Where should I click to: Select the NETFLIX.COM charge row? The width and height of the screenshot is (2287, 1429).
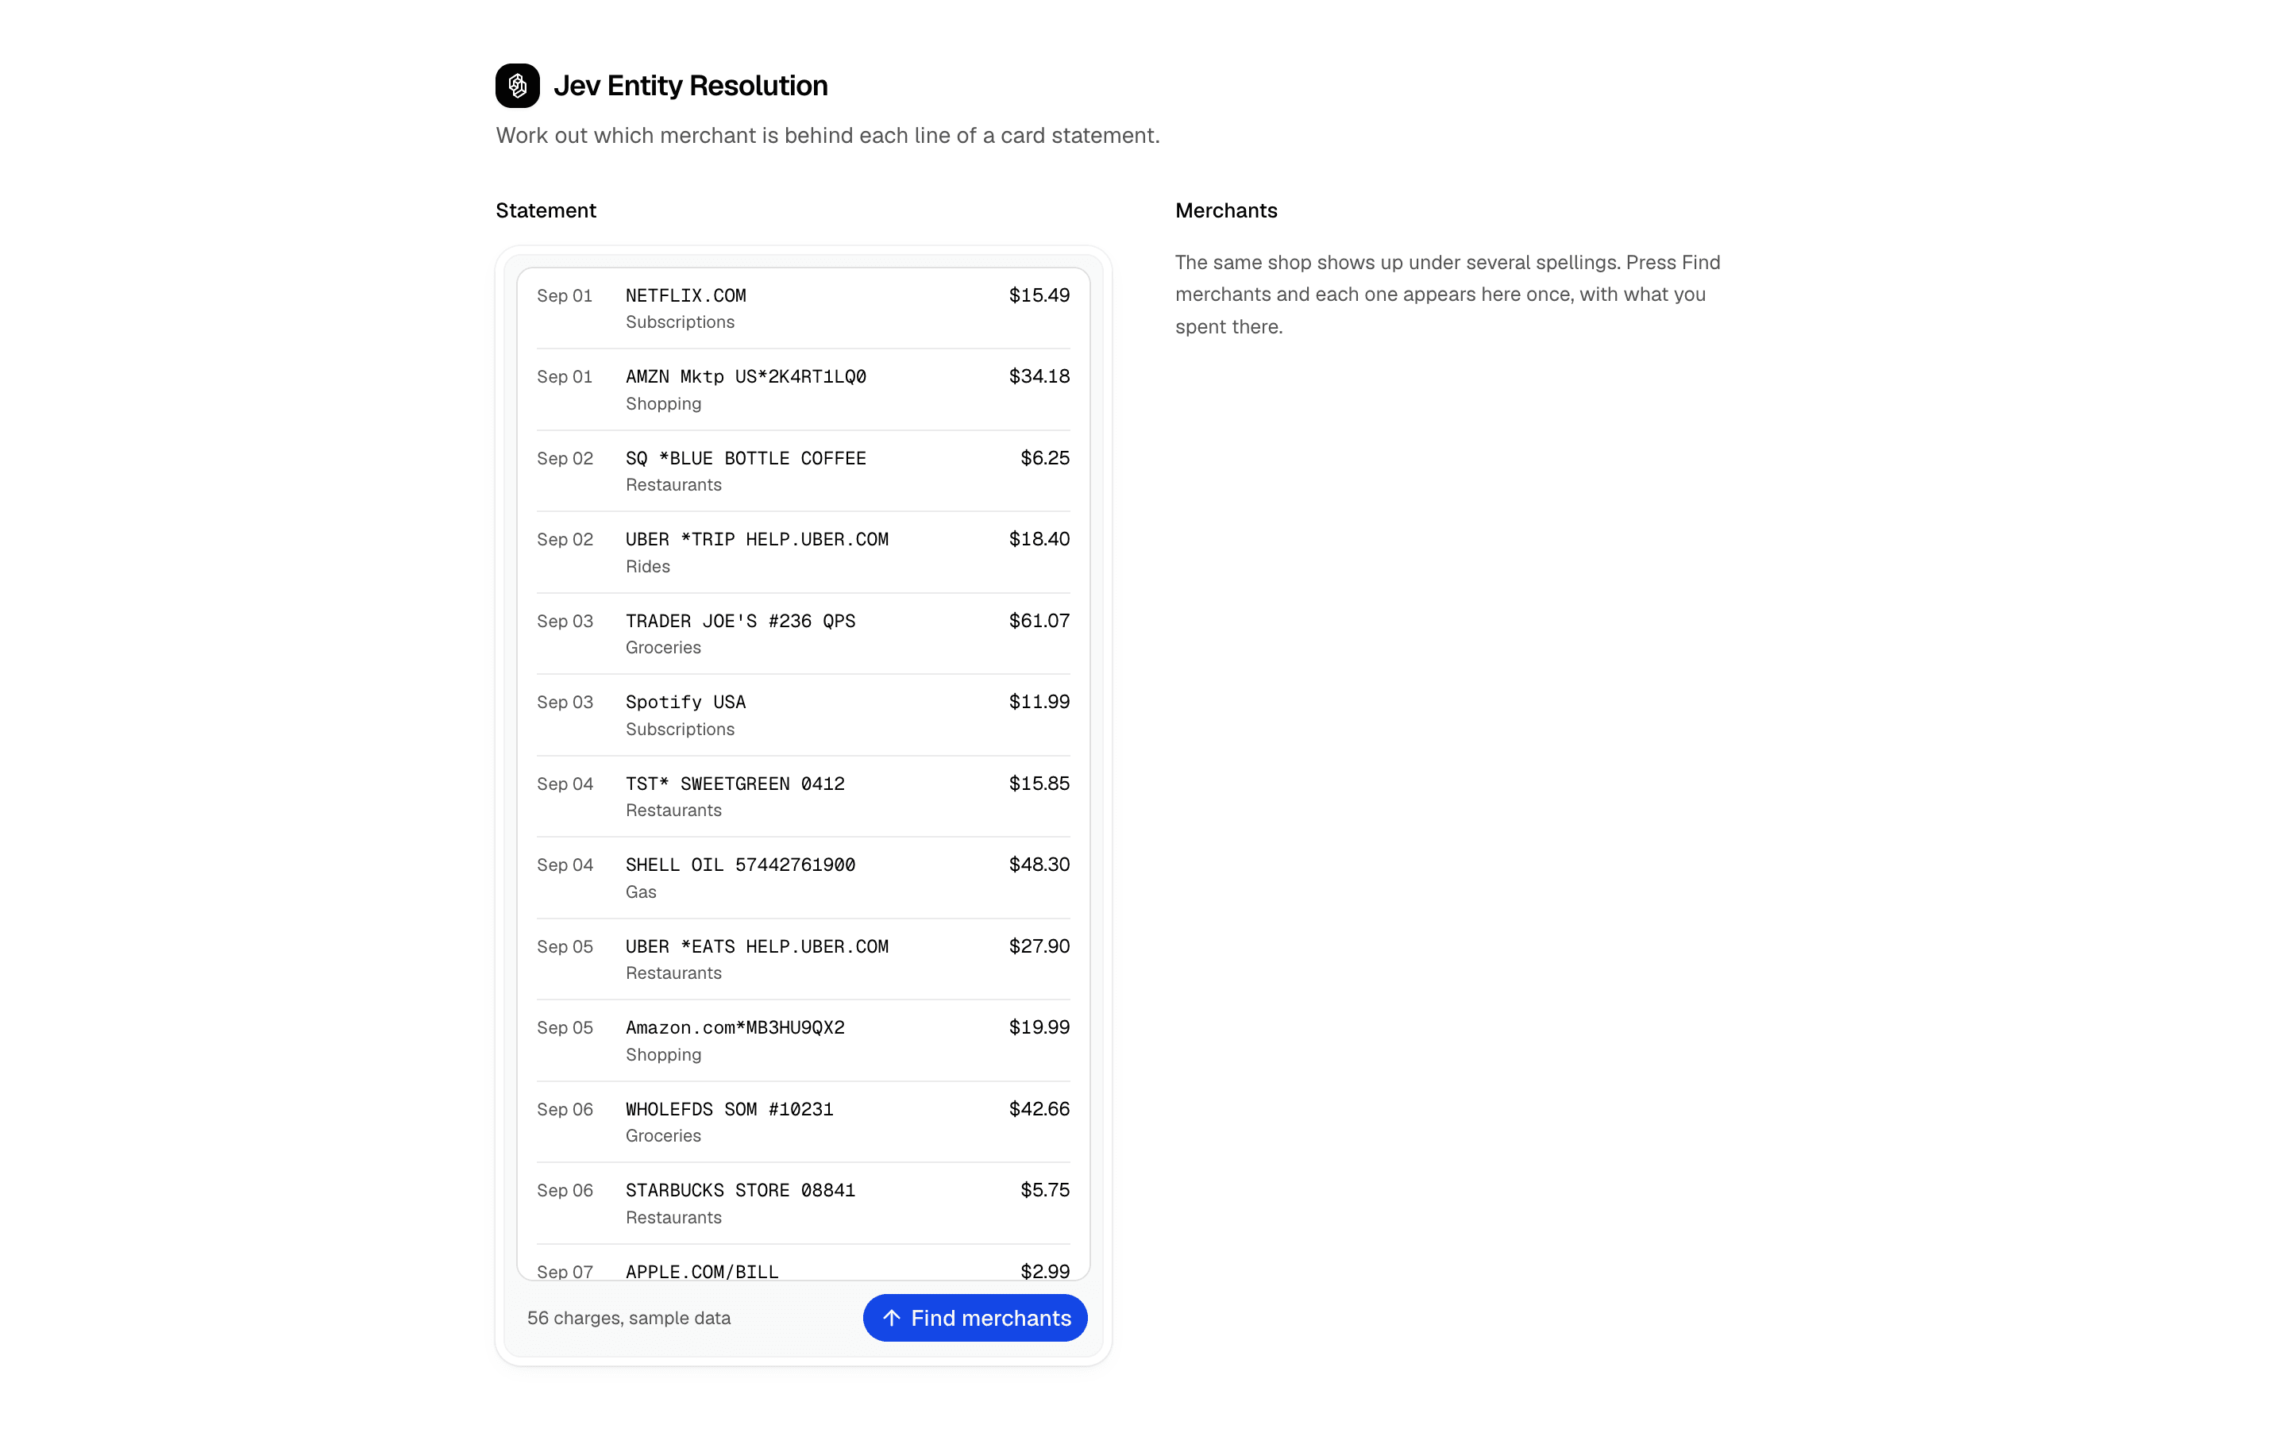pos(804,308)
